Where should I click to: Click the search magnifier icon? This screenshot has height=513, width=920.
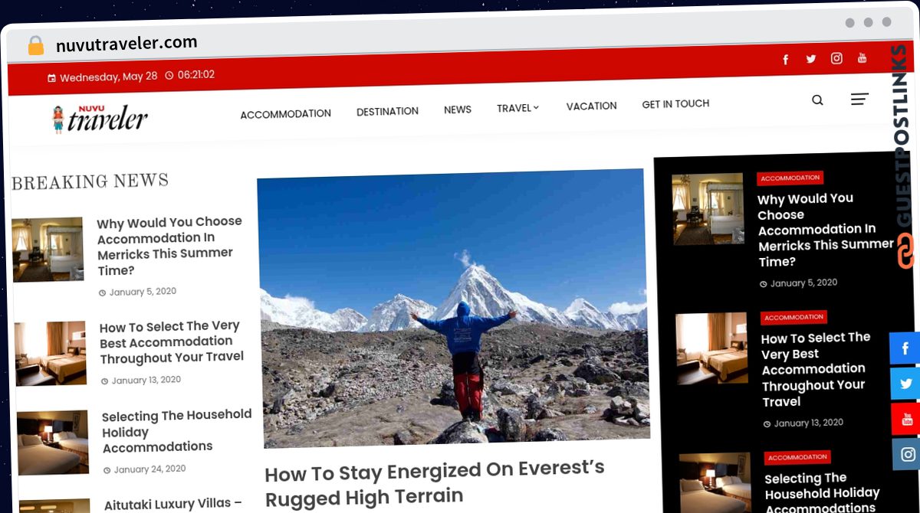[817, 100]
